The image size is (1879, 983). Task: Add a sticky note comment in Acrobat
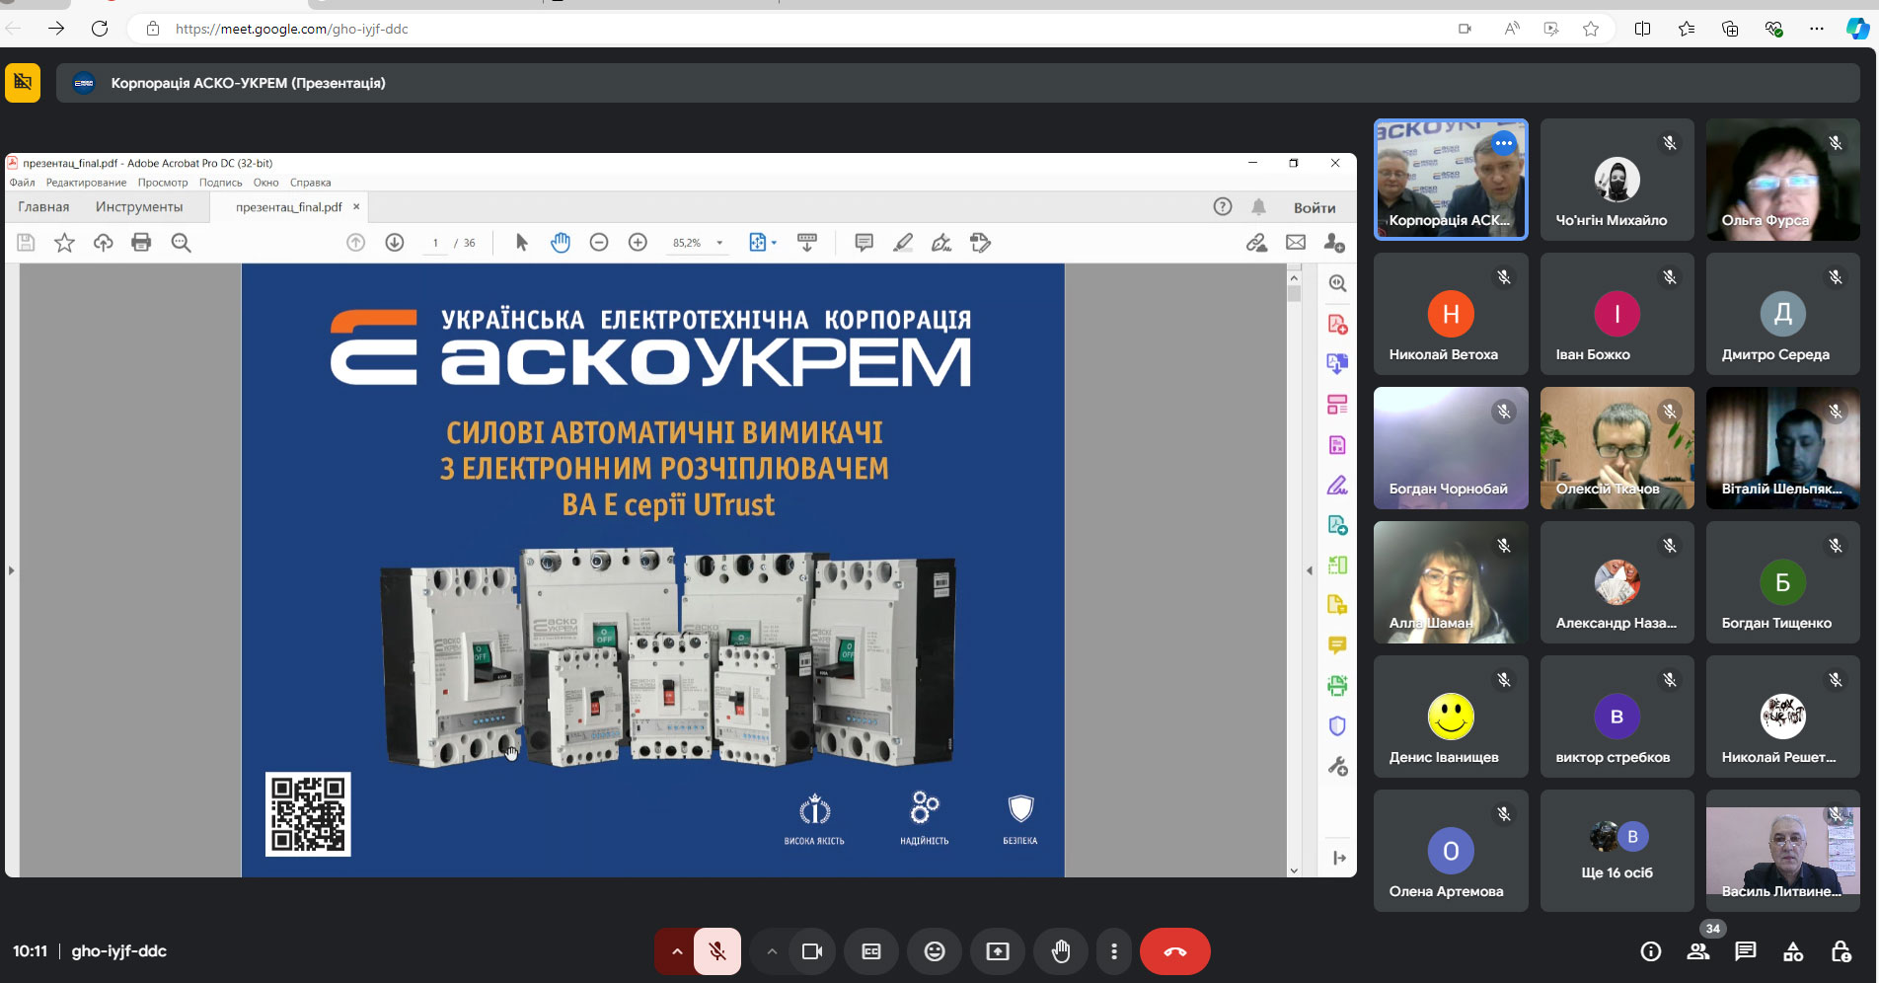point(864,243)
